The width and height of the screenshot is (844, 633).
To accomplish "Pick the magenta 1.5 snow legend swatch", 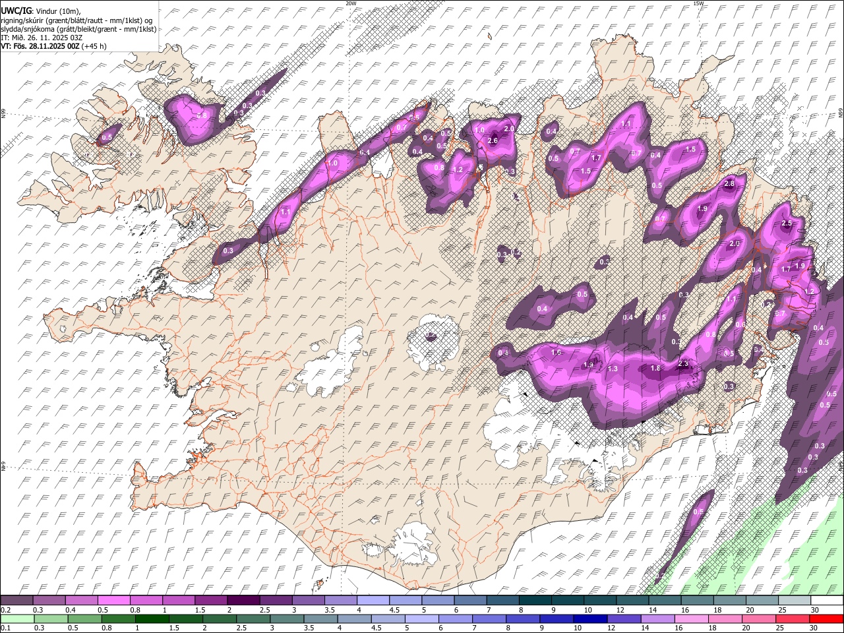I will tap(210, 601).
